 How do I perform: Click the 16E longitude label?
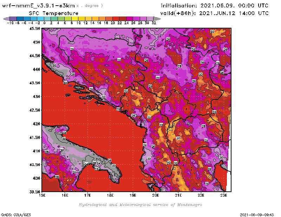[65, 195]
